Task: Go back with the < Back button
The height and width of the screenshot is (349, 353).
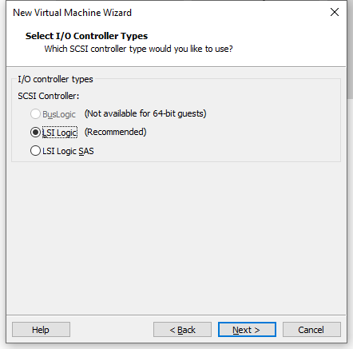Action: point(182,330)
